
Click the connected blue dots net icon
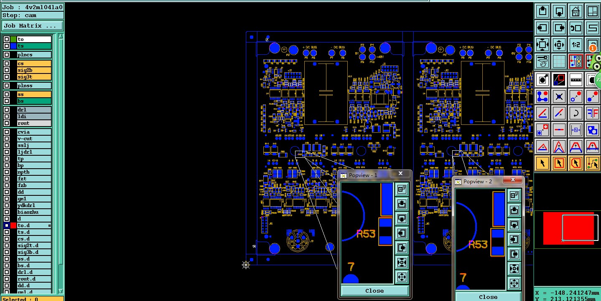pos(542,96)
